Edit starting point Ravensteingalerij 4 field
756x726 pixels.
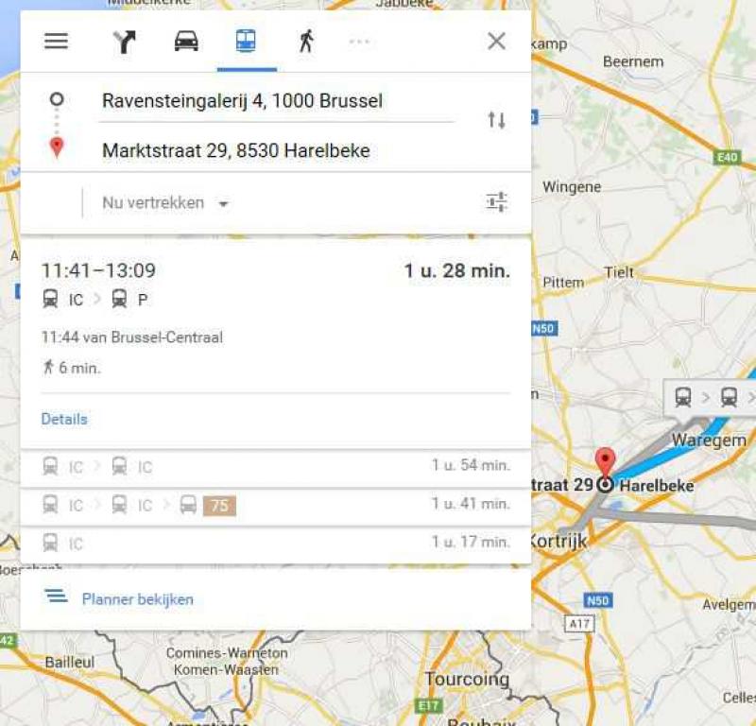click(277, 101)
